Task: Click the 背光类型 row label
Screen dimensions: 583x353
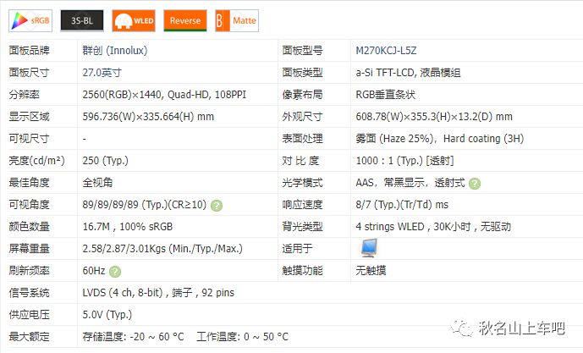Action: [302, 227]
